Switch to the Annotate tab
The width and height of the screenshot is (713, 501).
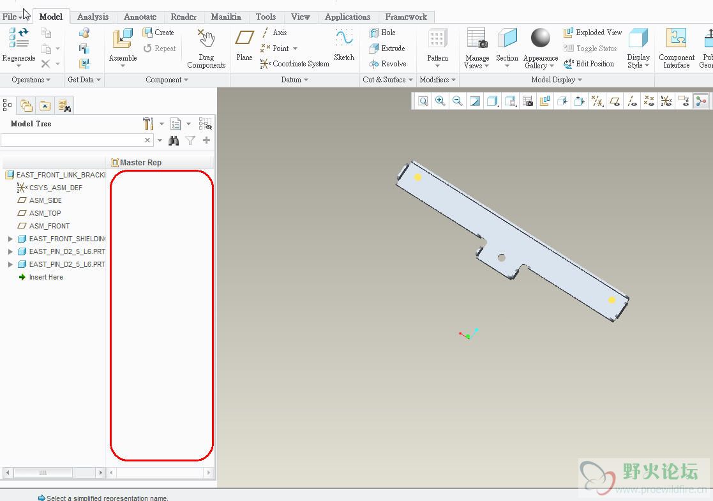click(140, 17)
